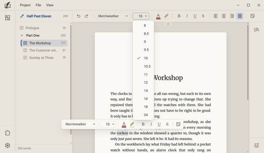
Task: Choose font size 8
Action: point(143,26)
